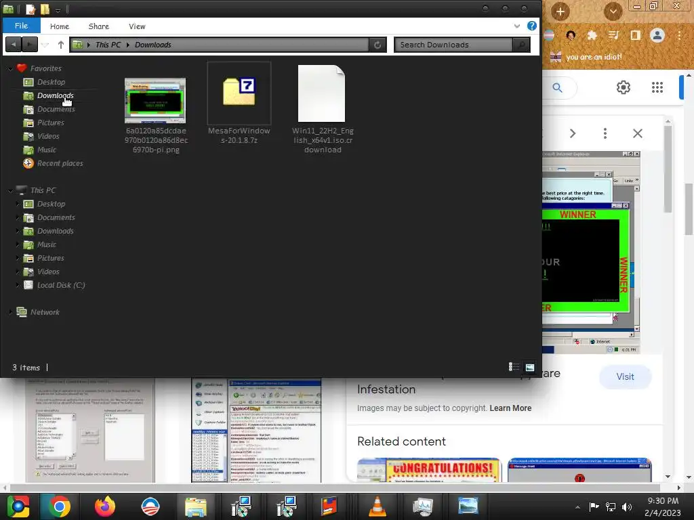Go up one folder level

(60, 45)
